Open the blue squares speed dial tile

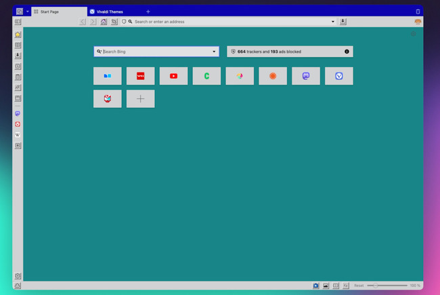click(108, 76)
